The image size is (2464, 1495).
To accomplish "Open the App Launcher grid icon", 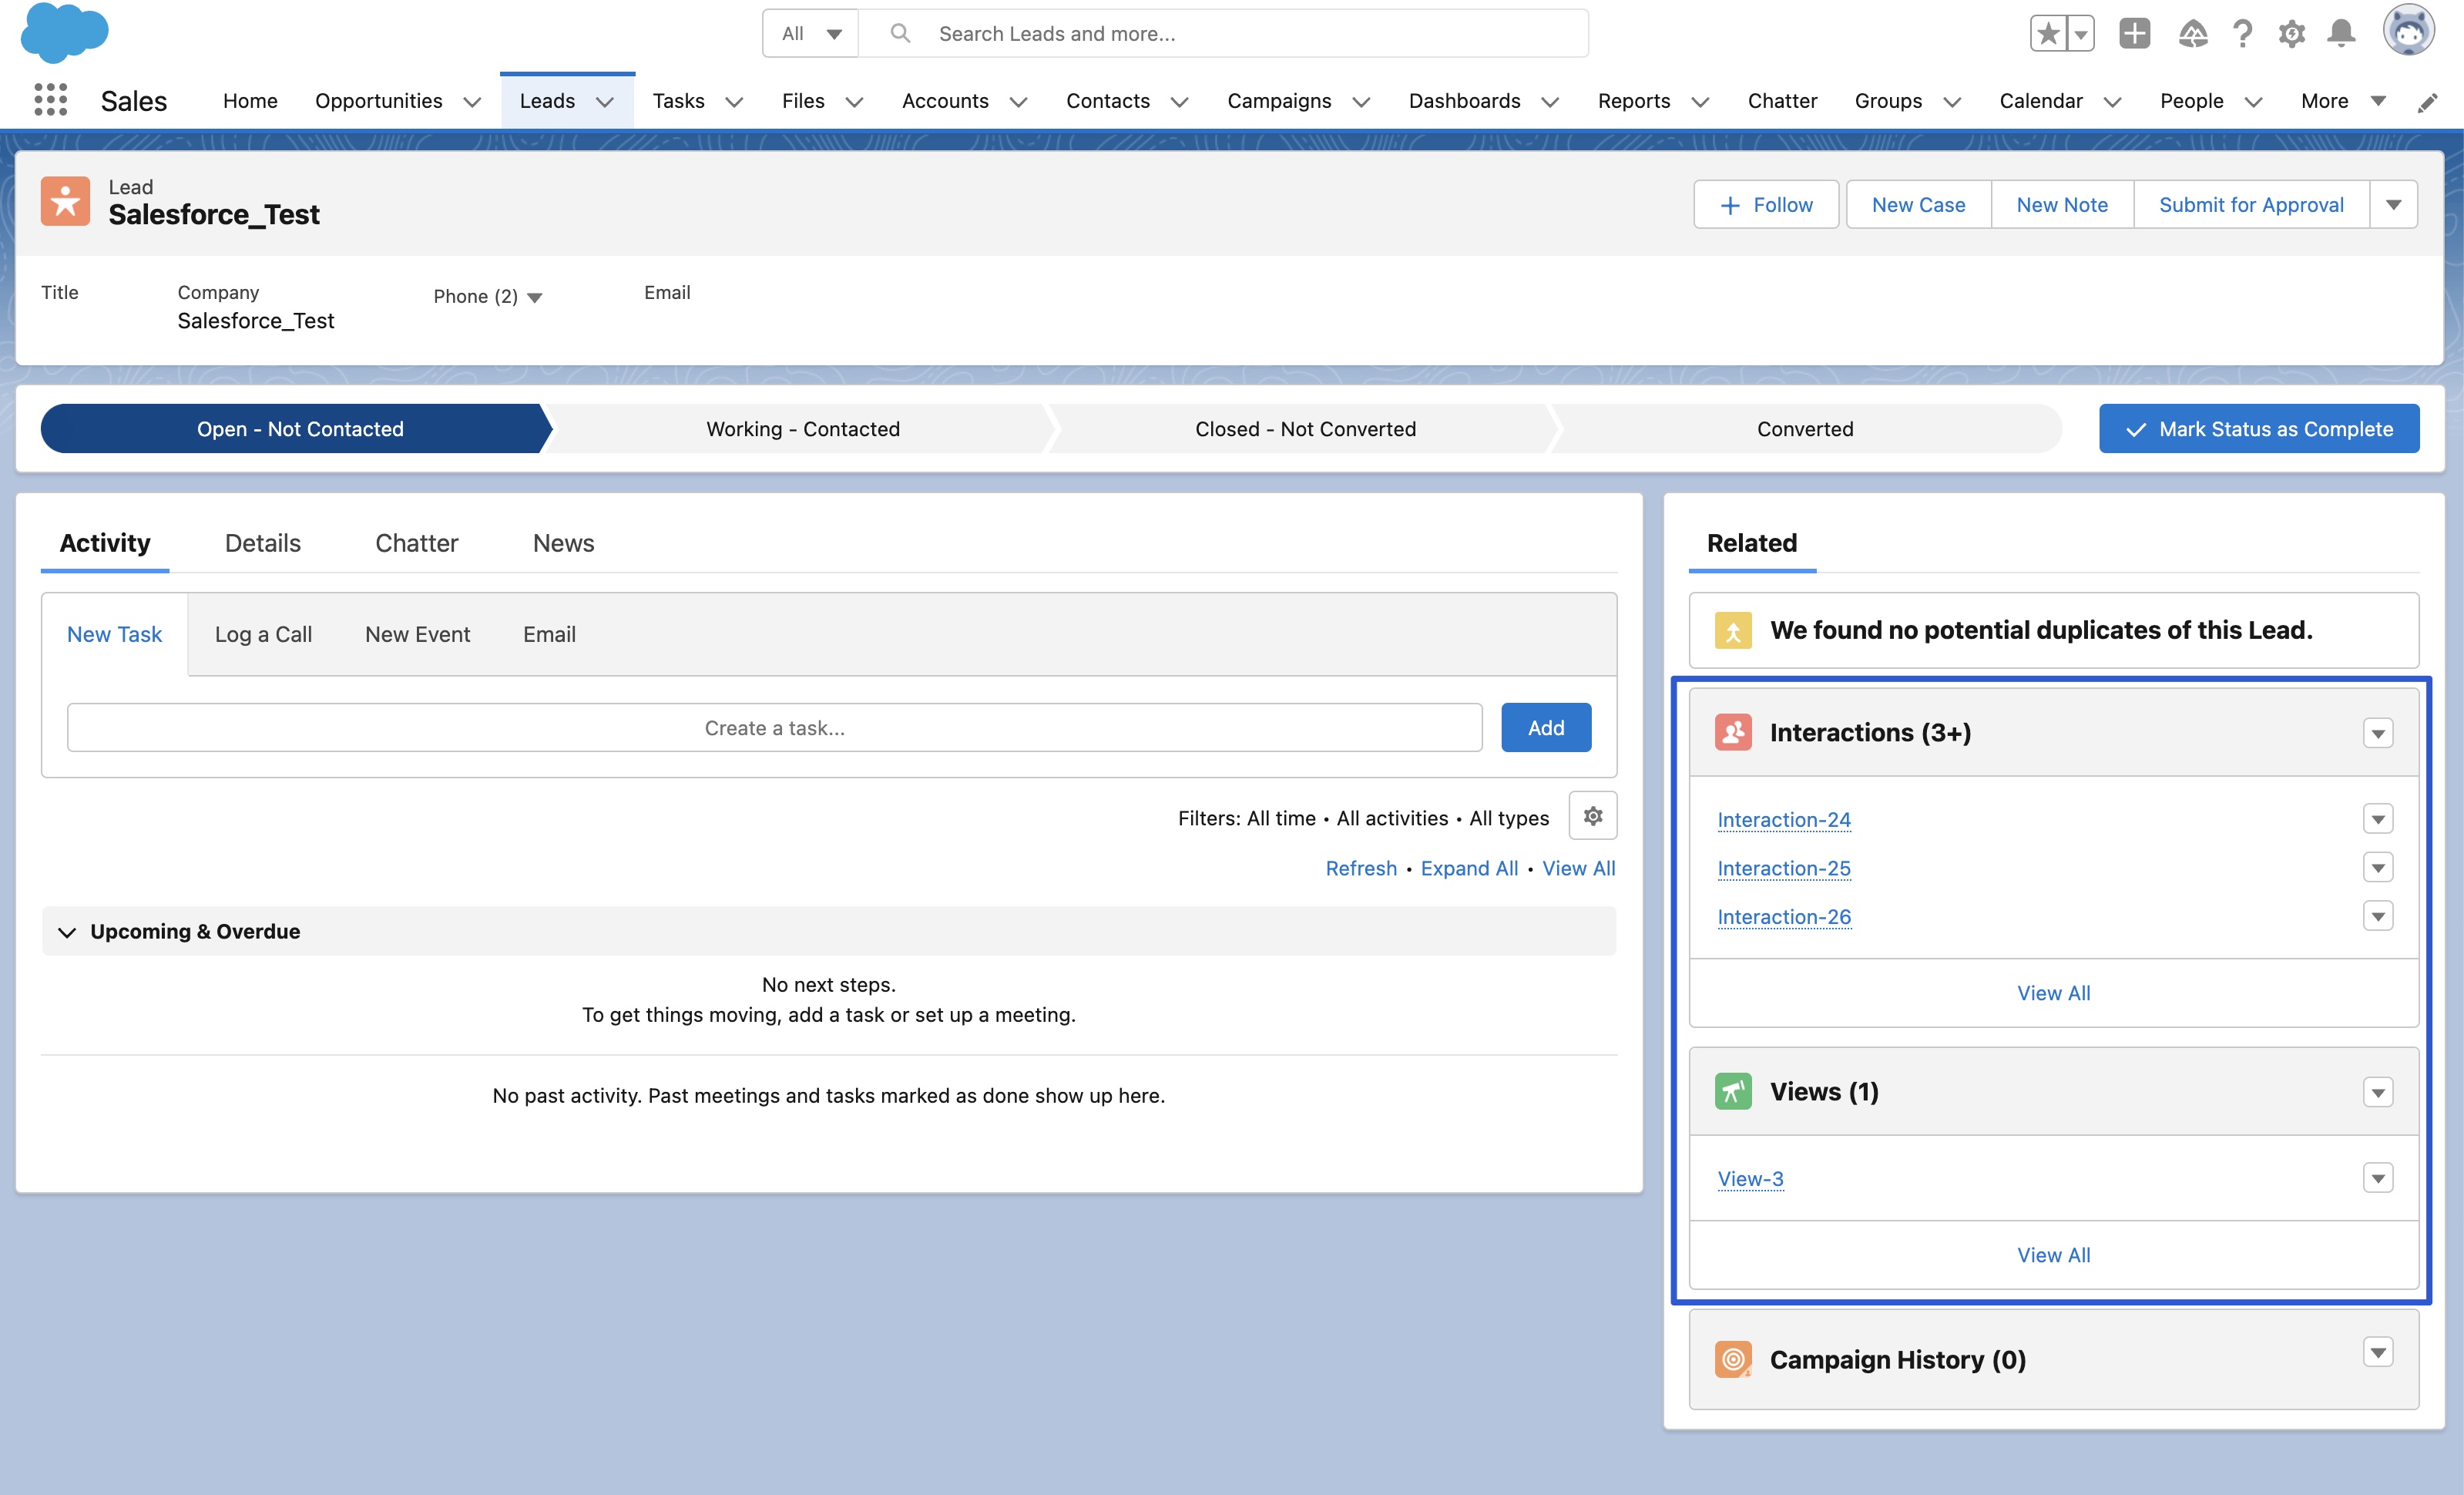I will [50, 100].
